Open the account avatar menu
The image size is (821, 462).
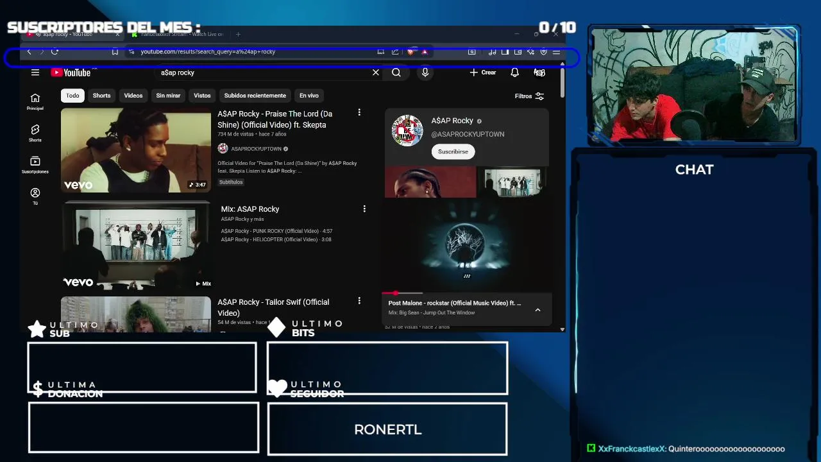(539, 73)
